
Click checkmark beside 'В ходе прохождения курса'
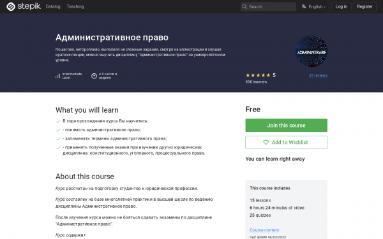pos(58,121)
